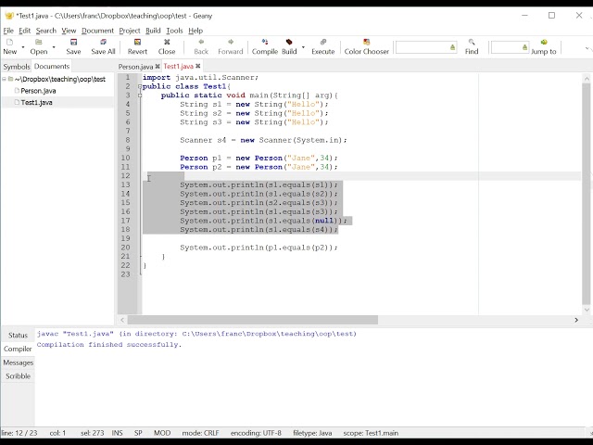Switch to the Person.java editor tab
Image resolution: width=593 pixels, height=445 pixels.
[134, 67]
